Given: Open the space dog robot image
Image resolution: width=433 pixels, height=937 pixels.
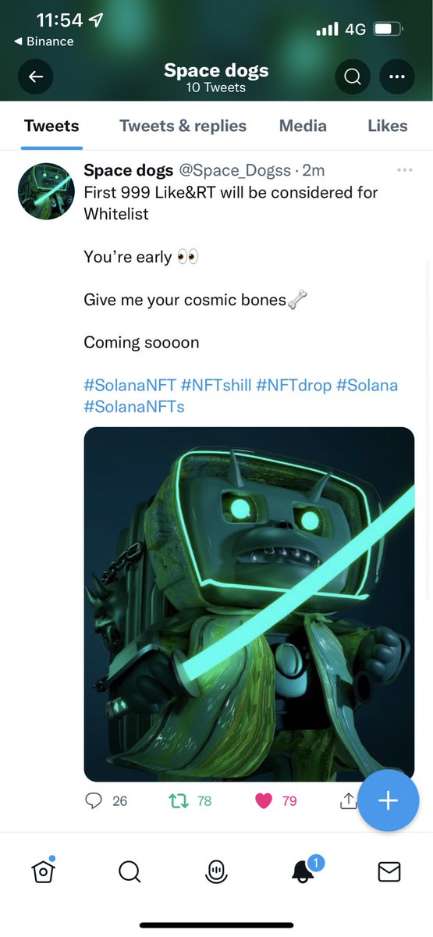Looking at the screenshot, I should click(x=249, y=604).
